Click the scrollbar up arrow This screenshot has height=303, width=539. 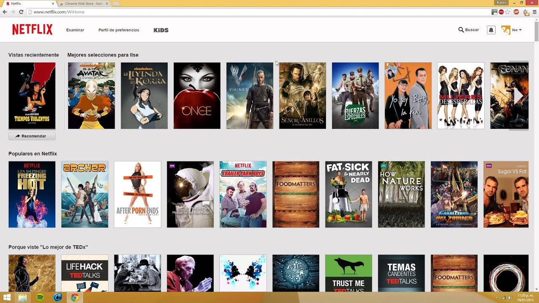click(536, 19)
